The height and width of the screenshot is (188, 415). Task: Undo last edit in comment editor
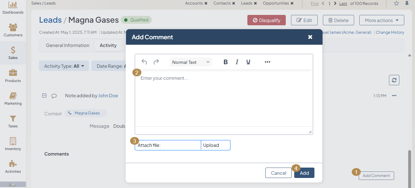point(144,62)
